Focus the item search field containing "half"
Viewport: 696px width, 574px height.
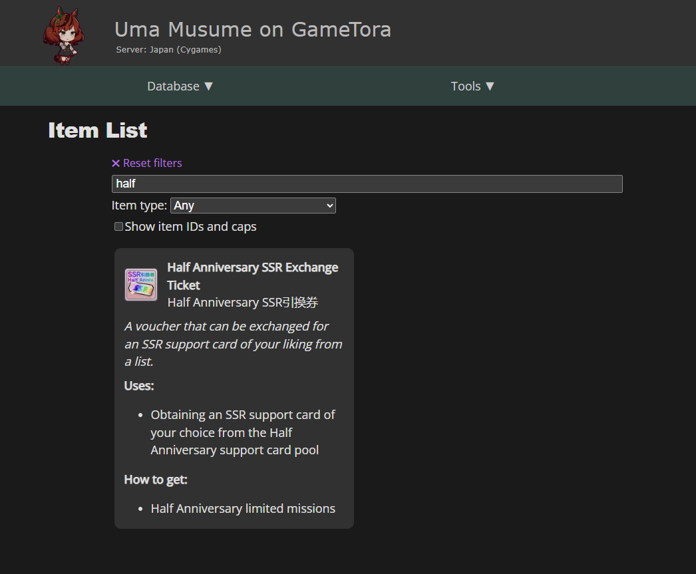tap(367, 184)
